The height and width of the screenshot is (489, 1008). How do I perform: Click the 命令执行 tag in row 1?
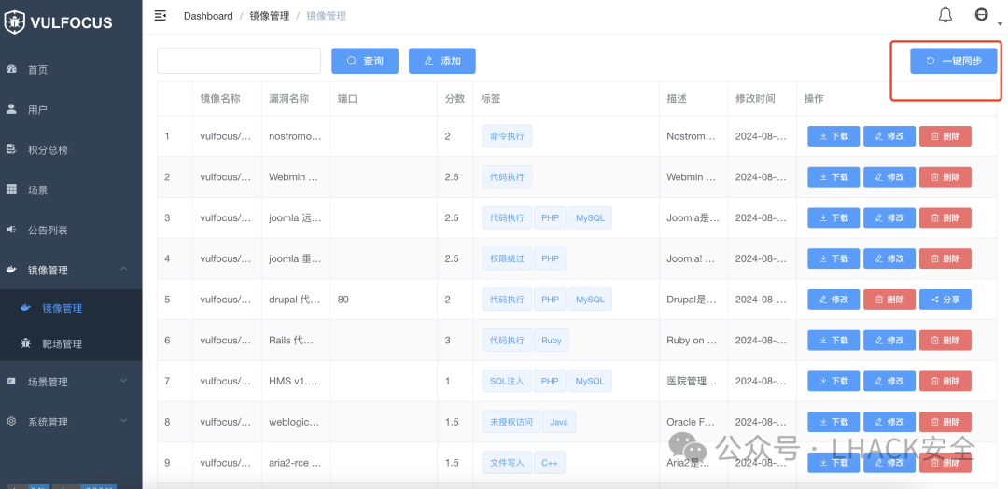507,136
